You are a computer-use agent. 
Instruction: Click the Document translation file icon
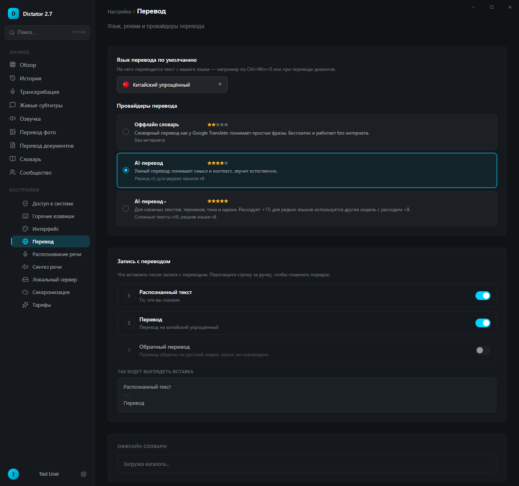point(13,145)
